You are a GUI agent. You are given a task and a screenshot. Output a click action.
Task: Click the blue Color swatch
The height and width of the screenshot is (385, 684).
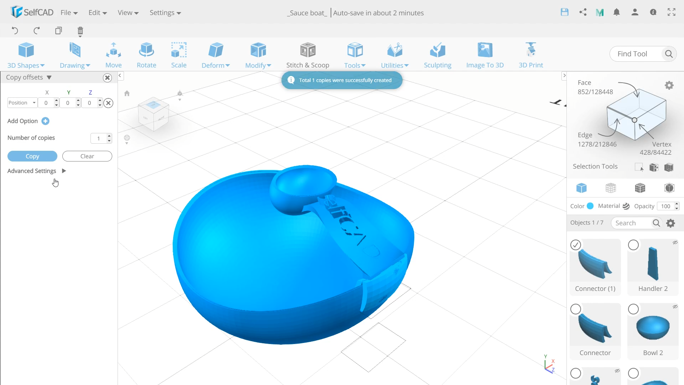[590, 206]
